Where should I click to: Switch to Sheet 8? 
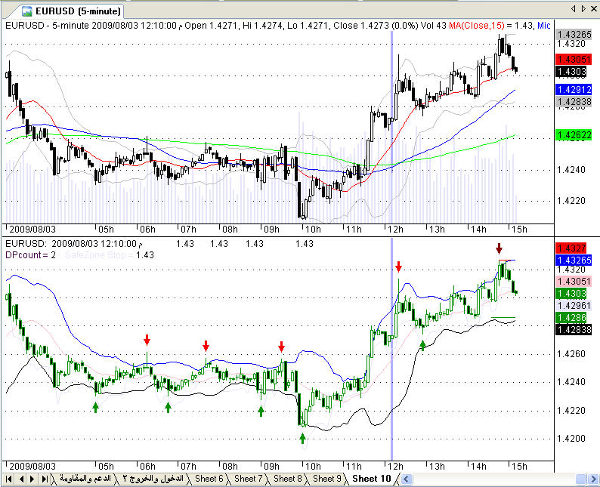pos(288,479)
